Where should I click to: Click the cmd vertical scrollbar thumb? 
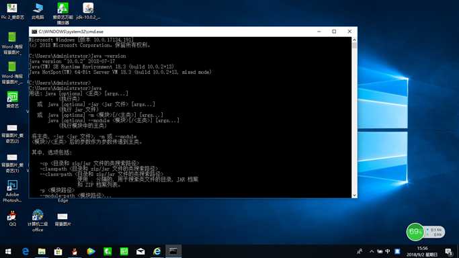pyautogui.click(x=354, y=46)
